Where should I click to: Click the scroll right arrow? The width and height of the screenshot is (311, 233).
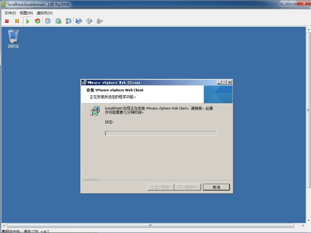click(303, 225)
